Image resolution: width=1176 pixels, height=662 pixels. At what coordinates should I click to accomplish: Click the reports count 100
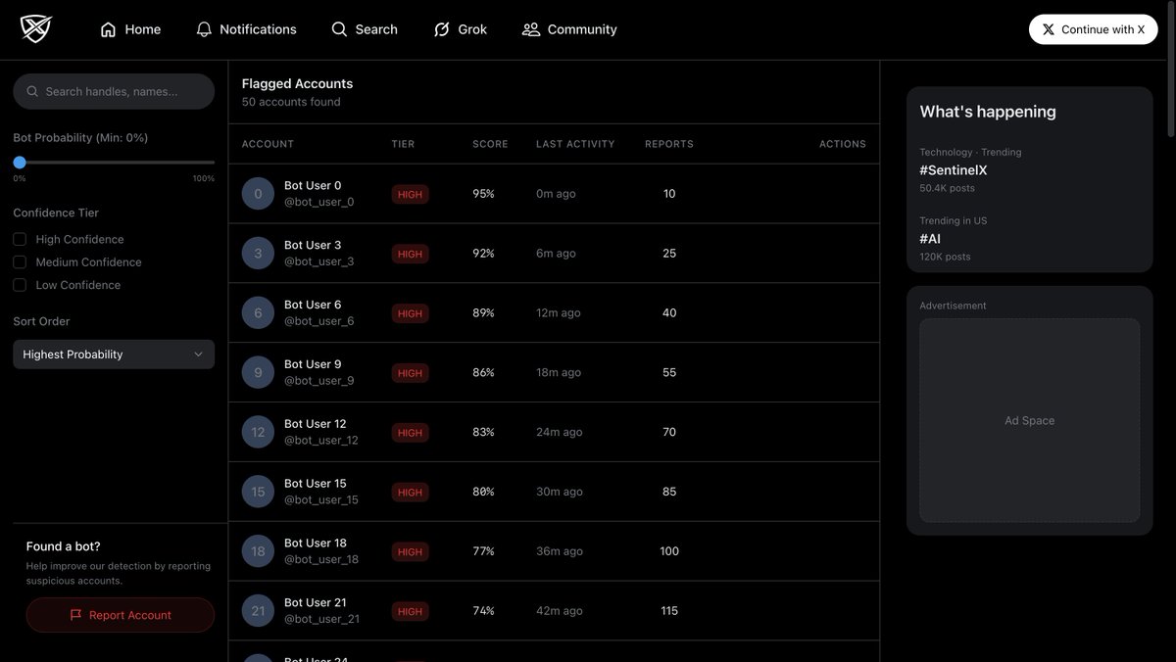click(669, 551)
